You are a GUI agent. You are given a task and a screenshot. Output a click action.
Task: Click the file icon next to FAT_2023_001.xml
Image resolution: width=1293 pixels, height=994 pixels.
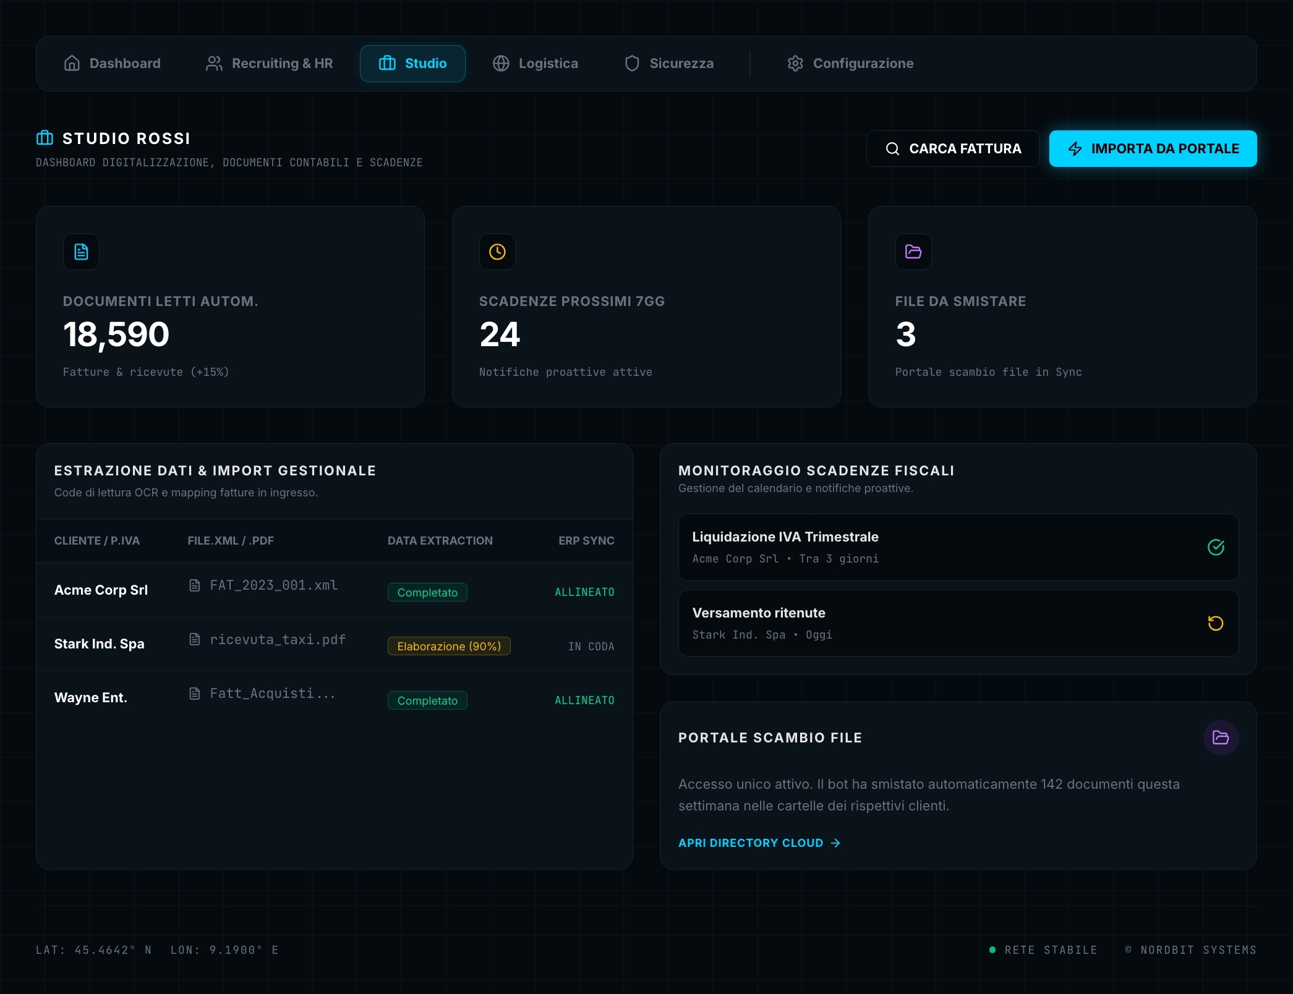point(194,585)
